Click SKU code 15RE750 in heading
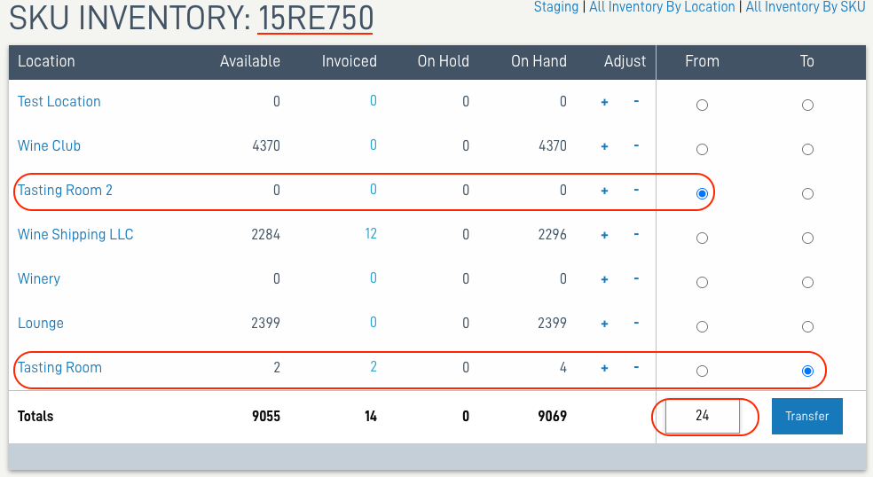Image resolution: width=873 pixels, height=477 pixels. tap(316, 18)
